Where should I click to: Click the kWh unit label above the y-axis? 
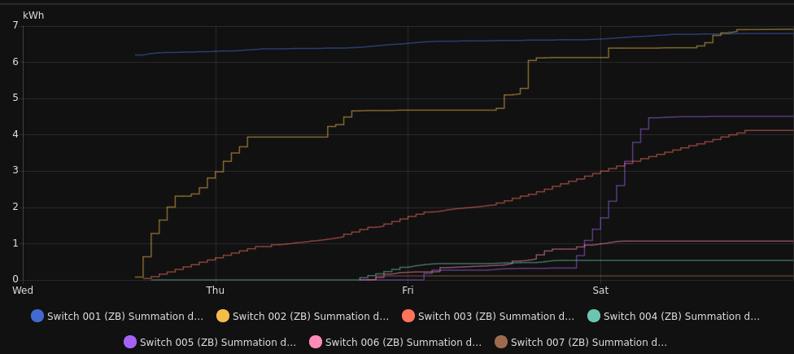click(x=33, y=15)
